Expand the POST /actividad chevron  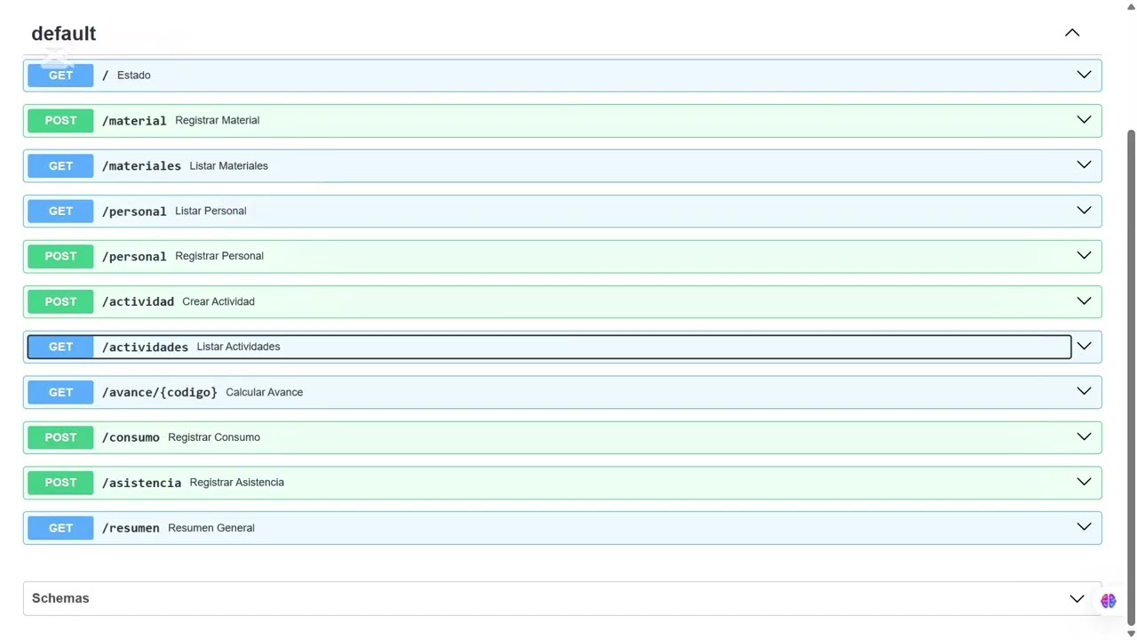pos(1084,301)
